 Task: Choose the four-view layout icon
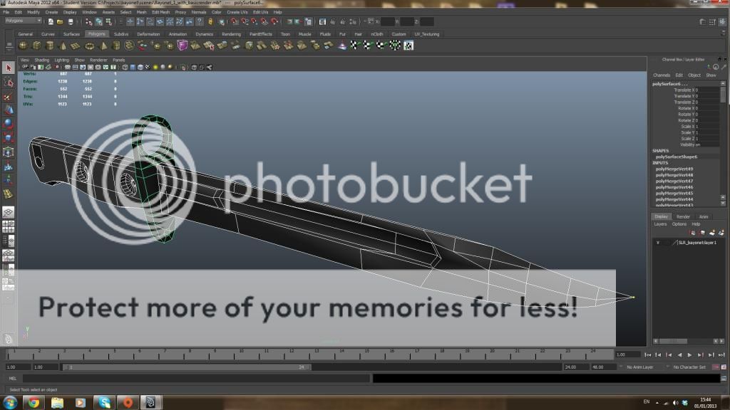tap(8, 226)
